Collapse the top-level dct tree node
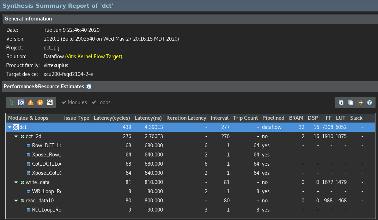Screen dimensions: 378x220 pyautogui.click(x=10, y=127)
